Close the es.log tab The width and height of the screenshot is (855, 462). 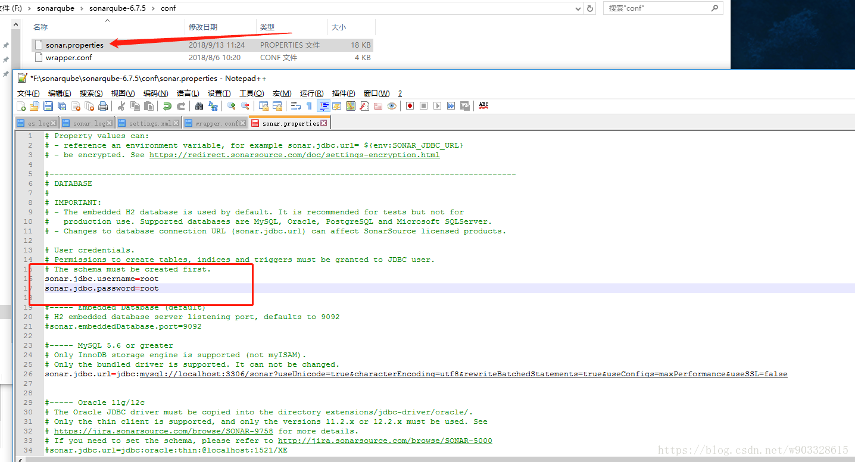53,123
